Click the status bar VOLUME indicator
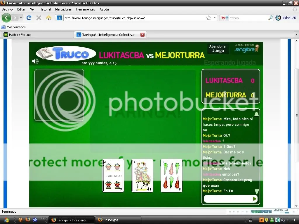 (281, 211)
